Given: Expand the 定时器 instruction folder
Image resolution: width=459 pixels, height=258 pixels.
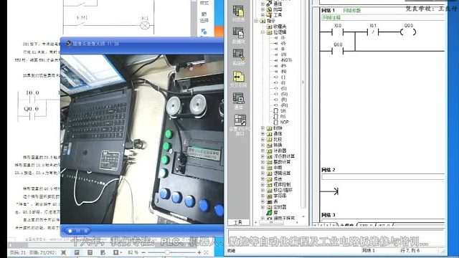Looking at the screenshot, I should [262, 207].
